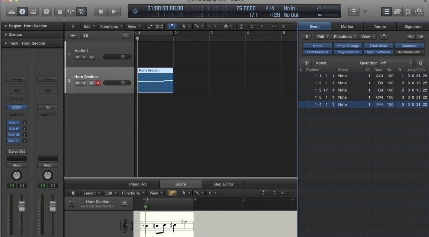Click the Pitch Bend filter button
The image size is (429, 237).
378,46
